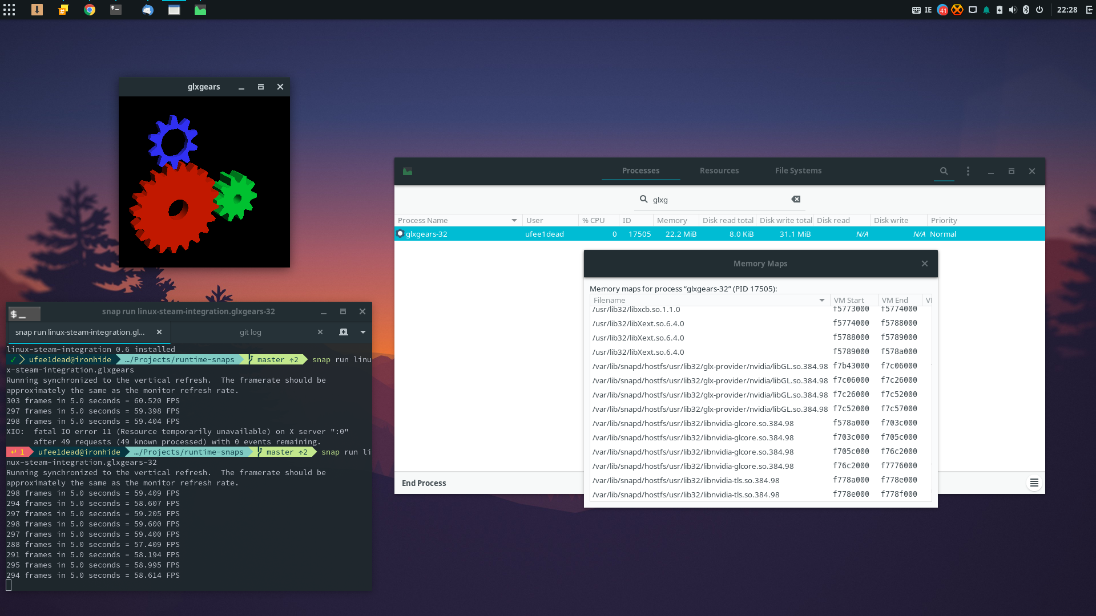Sort processes by Memory column
Screen dimensions: 1096x616
click(x=676, y=220)
